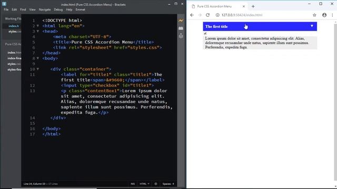337x189 pixels.
Task: Click the site information icon in address bar
Action: [x=217, y=15]
